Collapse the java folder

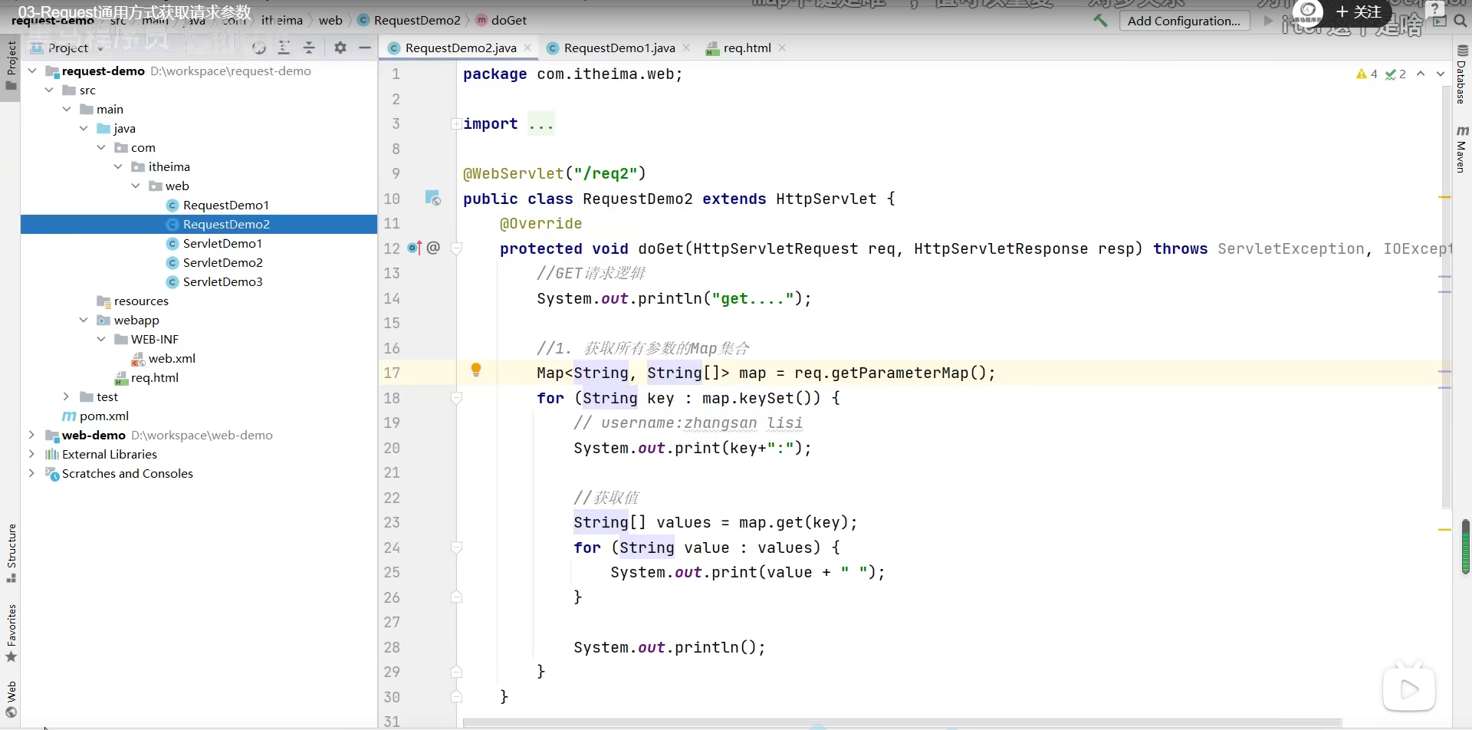tap(84, 128)
